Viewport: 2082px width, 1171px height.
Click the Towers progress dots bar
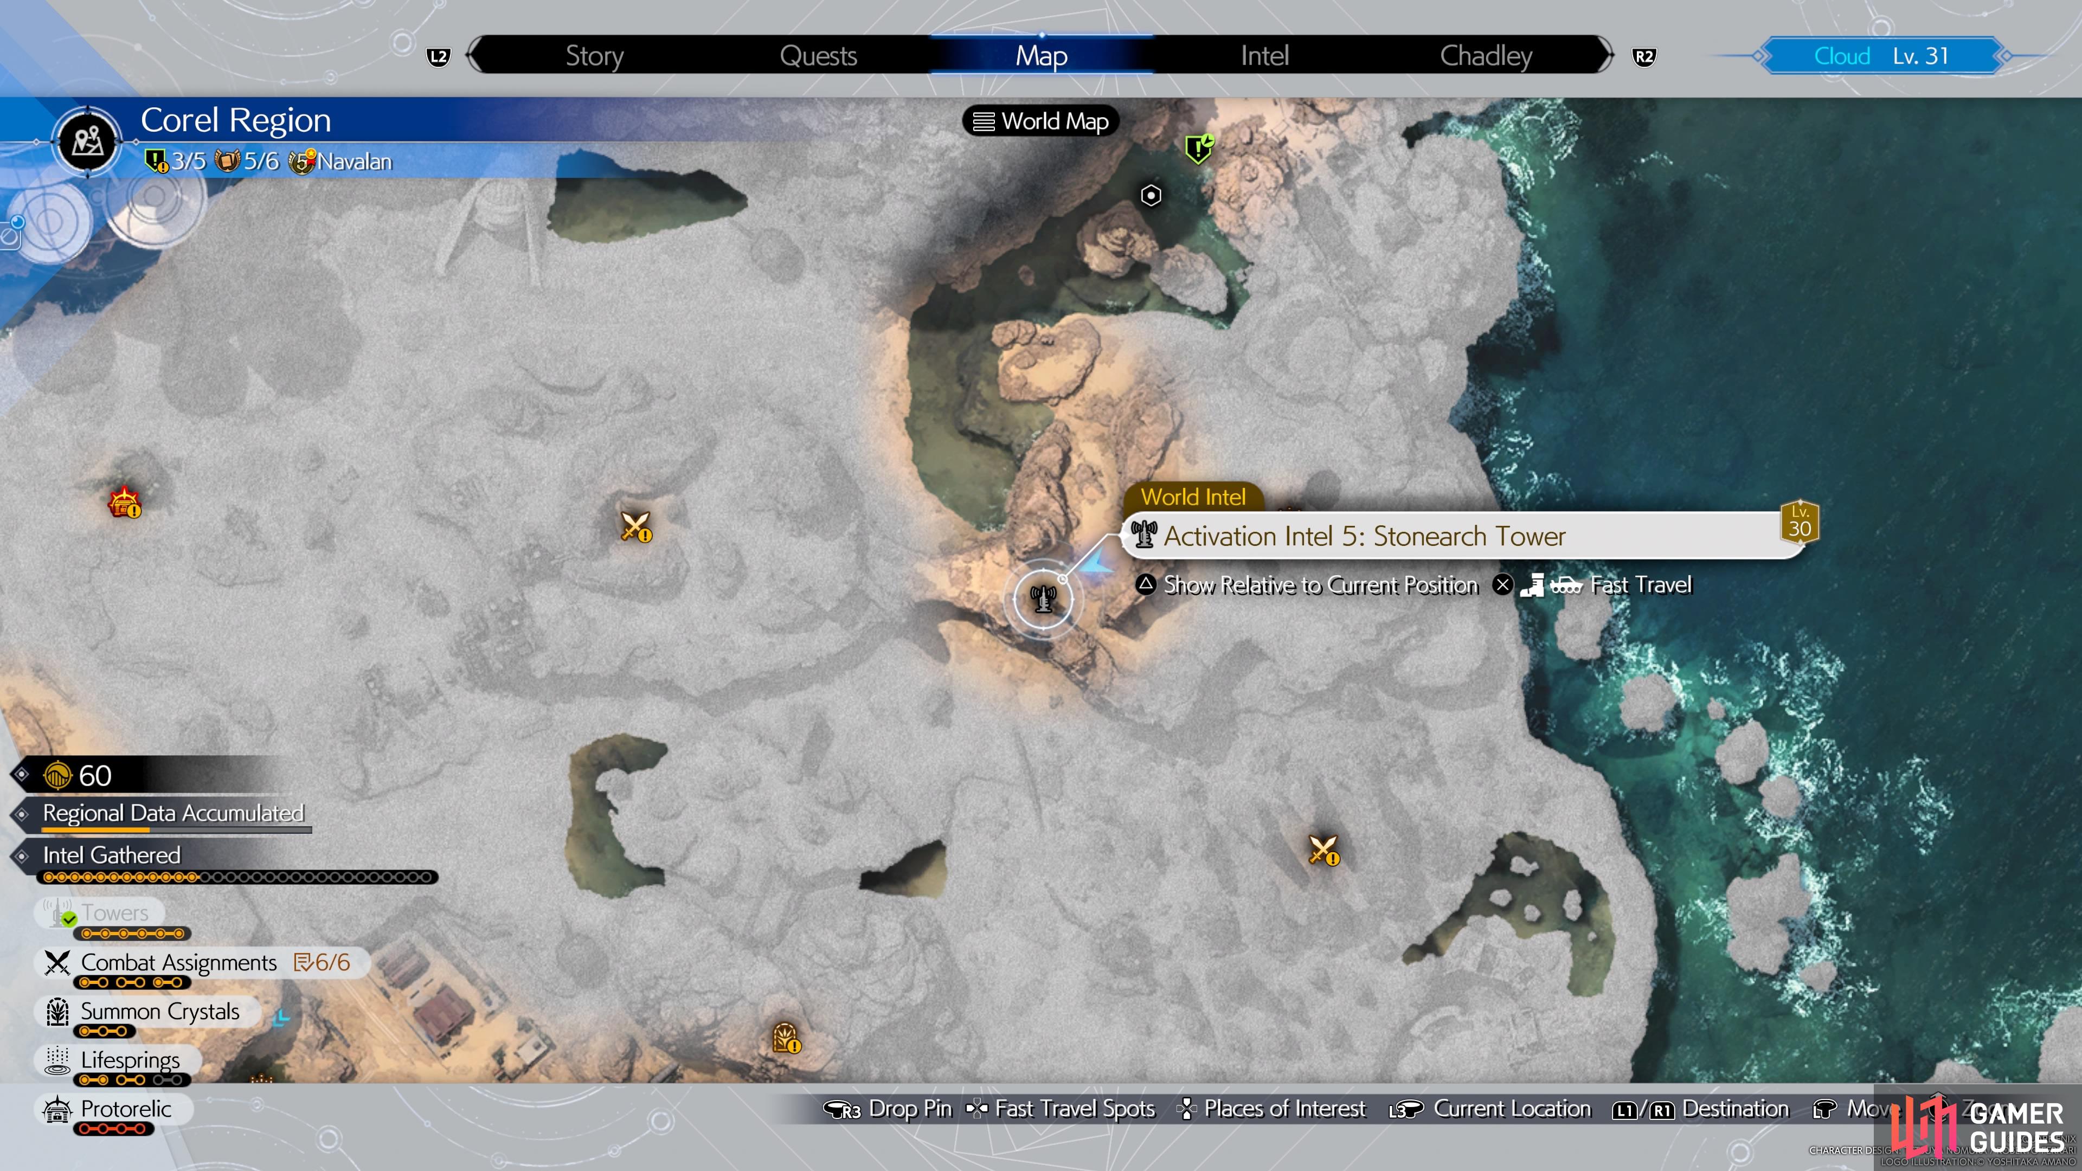[x=132, y=934]
